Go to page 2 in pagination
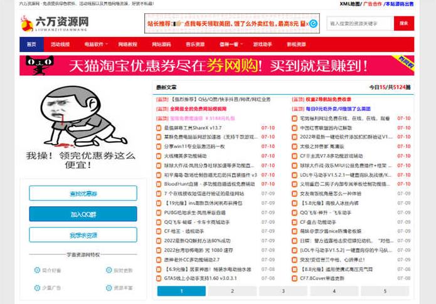Image resolution: width=436 pixels, height=304 pixels. (x=231, y=291)
